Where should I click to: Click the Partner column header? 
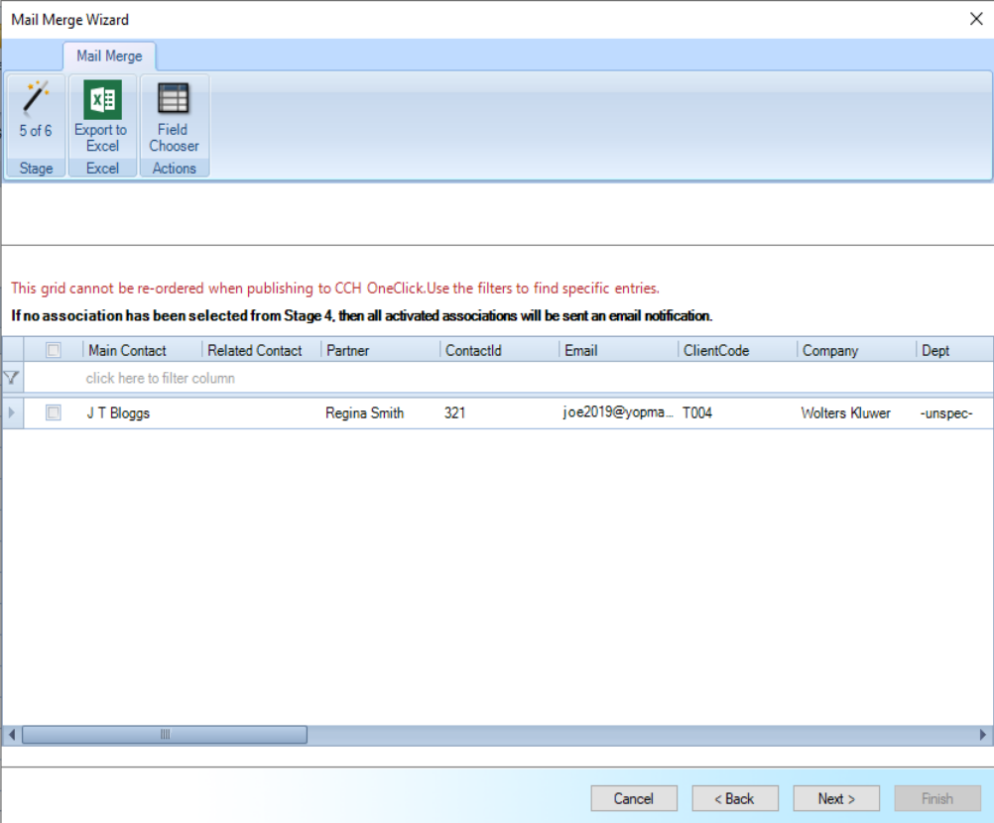380,350
